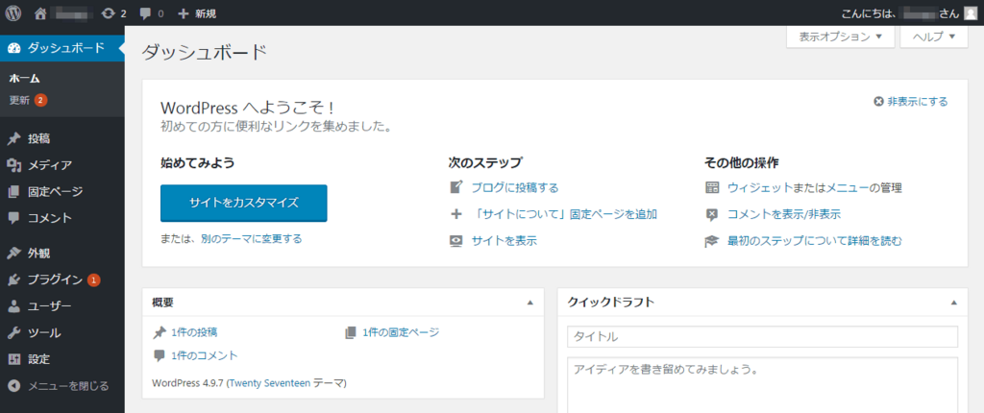
Task: Open 別のテーマに変更する link
Action: click(x=251, y=238)
